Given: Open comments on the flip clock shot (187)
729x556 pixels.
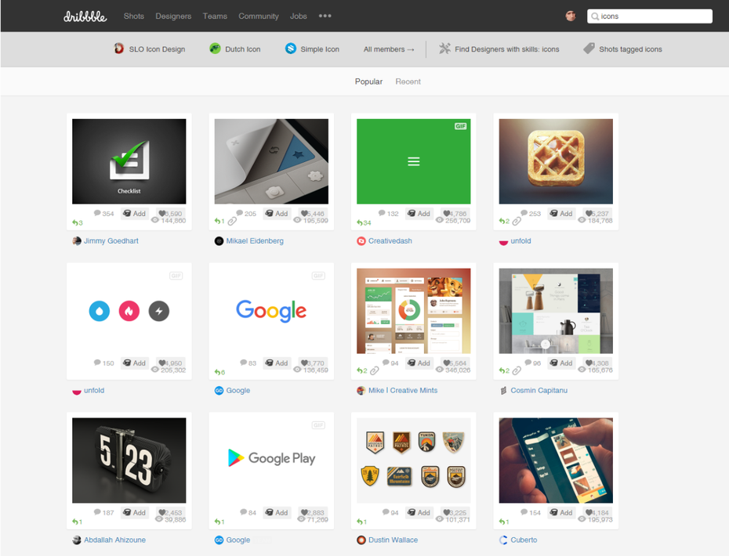Looking at the screenshot, I should (x=103, y=513).
